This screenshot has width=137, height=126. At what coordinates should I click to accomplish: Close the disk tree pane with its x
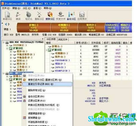43,39
